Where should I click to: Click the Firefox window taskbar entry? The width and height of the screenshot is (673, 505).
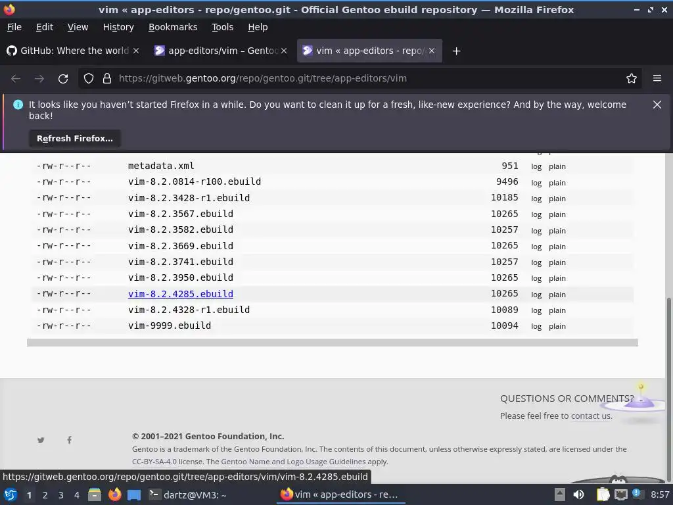point(341,494)
